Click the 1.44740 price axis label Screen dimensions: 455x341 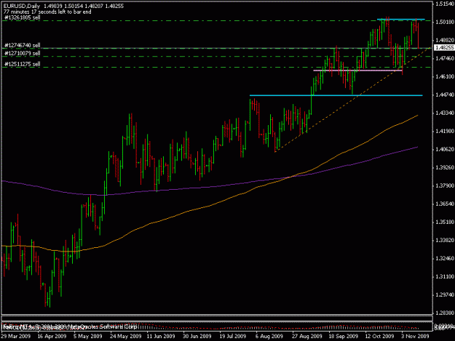445,95
